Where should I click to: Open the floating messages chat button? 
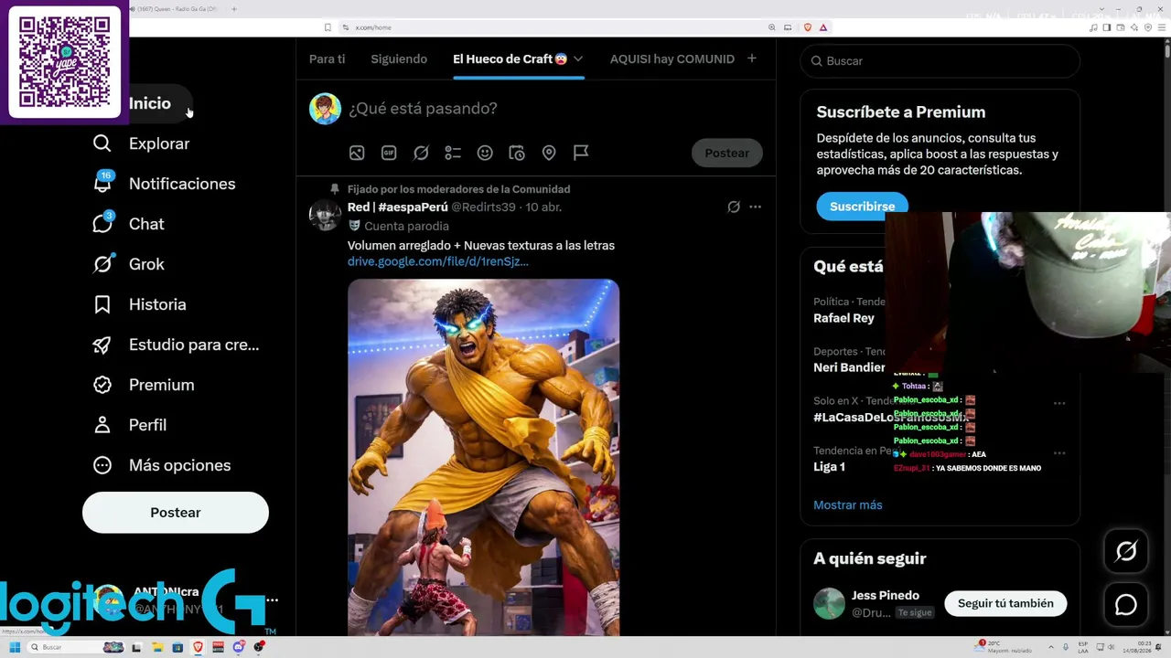click(1126, 605)
